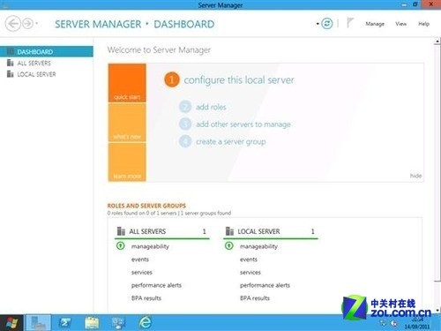Click the server icon in All Servers tile

(x=121, y=231)
